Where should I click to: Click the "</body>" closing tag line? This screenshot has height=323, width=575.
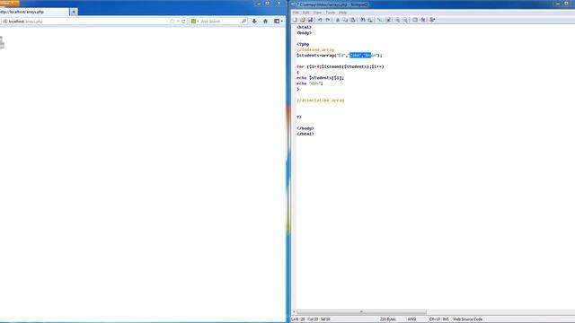click(305, 128)
